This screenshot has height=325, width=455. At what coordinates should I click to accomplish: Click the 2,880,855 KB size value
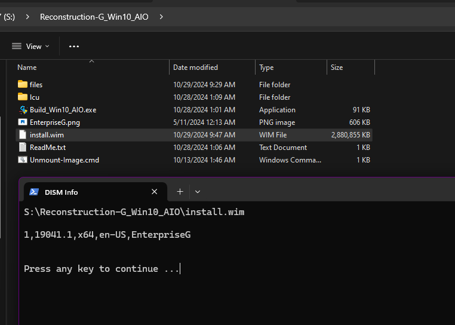point(351,135)
